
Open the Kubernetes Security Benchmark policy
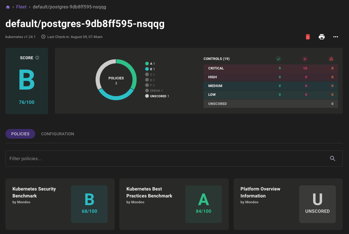pyautogui.click(x=60, y=204)
